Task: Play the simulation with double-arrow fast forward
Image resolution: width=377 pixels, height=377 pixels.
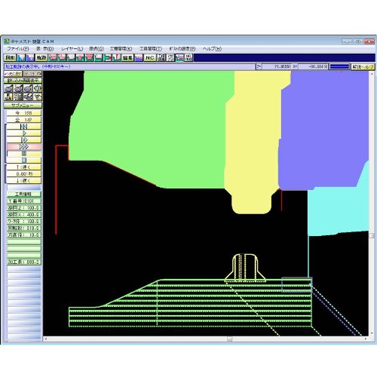Action: [24, 140]
